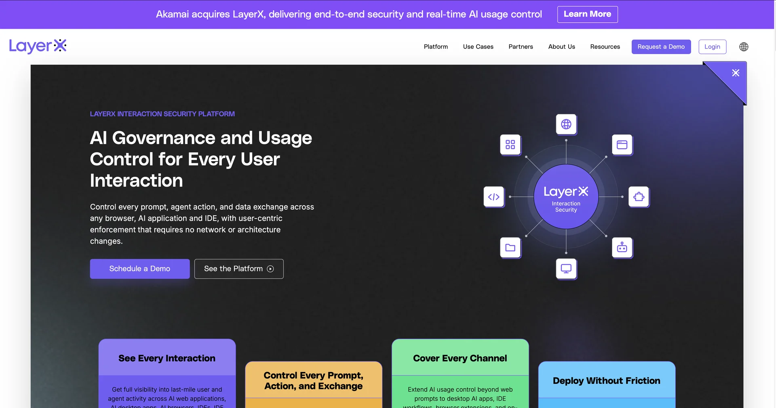Image resolution: width=776 pixels, height=408 pixels.
Task: Open the Use Cases menu
Action: [478, 47]
